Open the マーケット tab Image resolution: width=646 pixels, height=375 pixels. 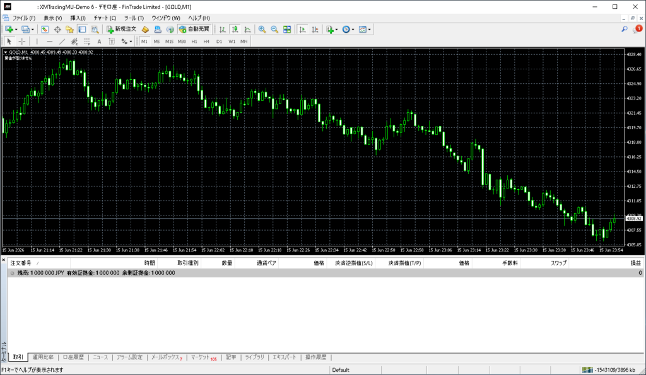point(203,357)
